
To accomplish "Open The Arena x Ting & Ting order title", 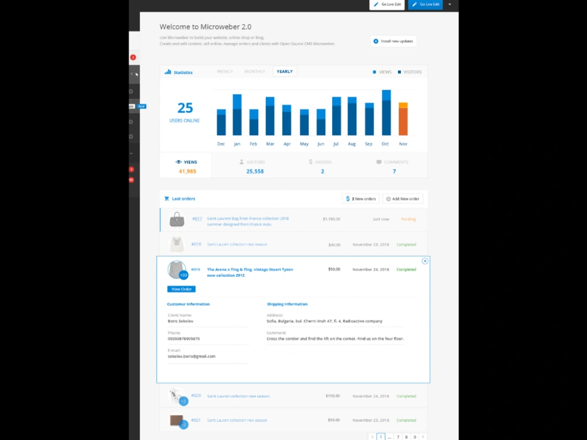I will pyautogui.click(x=250, y=272).
